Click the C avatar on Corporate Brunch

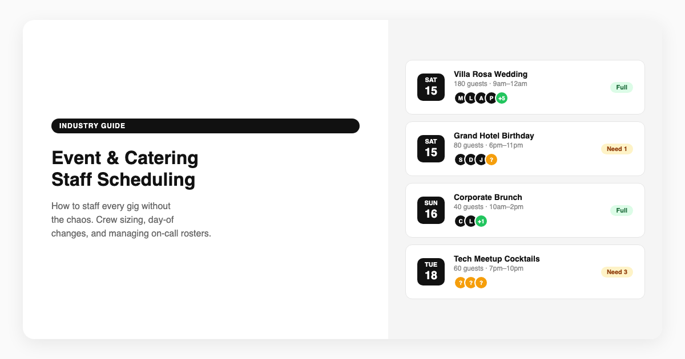click(x=460, y=221)
